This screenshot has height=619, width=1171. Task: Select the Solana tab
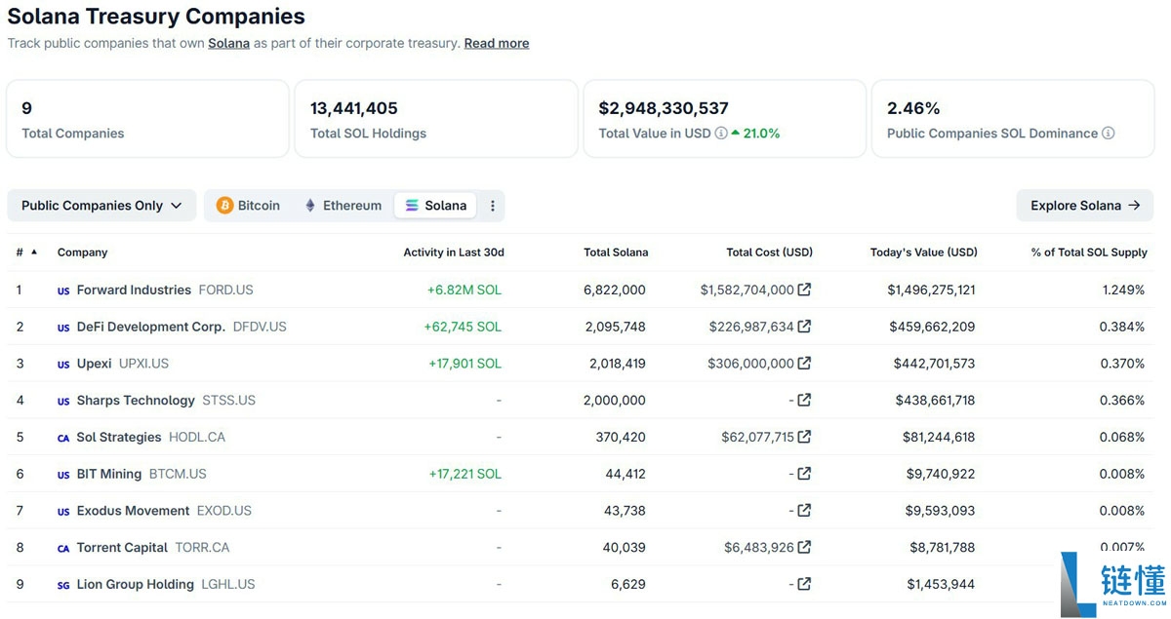click(x=436, y=206)
